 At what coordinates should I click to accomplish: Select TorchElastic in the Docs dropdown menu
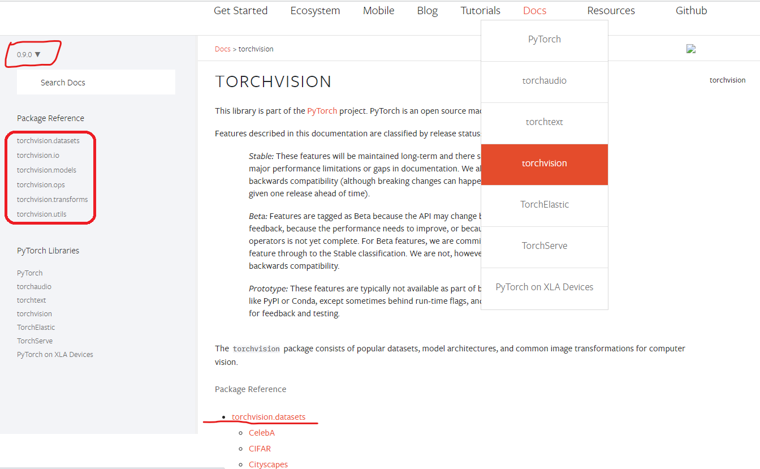tap(545, 205)
